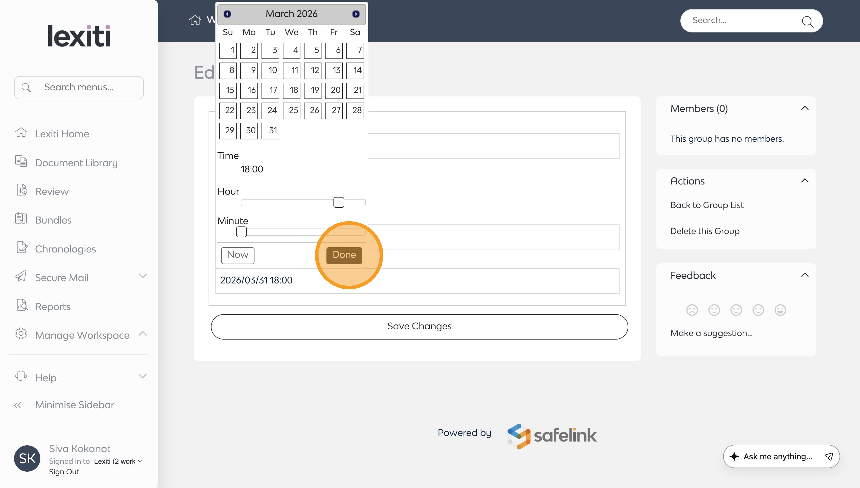Click the Save Changes button
Image resolution: width=860 pixels, height=488 pixels.
click(x=419, y=326)
